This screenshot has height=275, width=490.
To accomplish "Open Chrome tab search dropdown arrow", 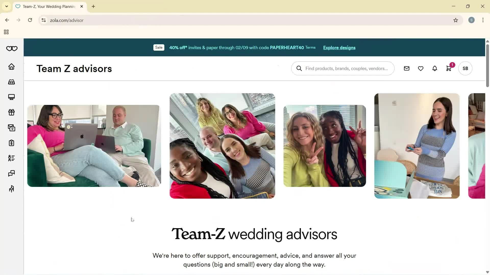I will pyautogui.click(x=7, y=6).
